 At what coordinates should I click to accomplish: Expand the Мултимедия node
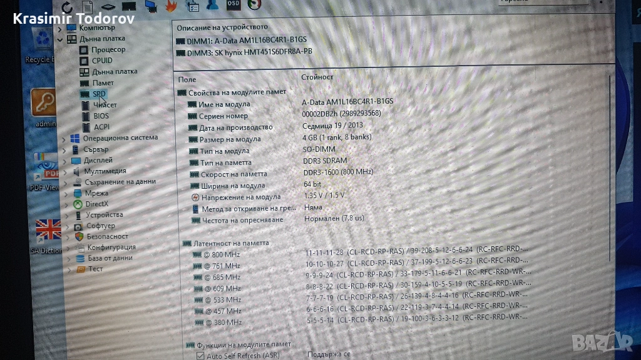pyautogui.click(x=65, y=172)
